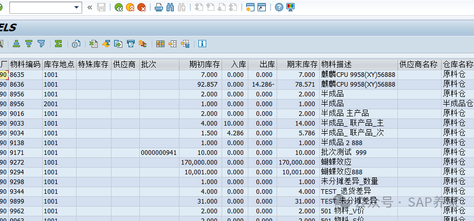This screenshot has width=474, height=221.
Task: Click the 10.000 inbound cell for material 9033
Action: click(x=235, y=123)
